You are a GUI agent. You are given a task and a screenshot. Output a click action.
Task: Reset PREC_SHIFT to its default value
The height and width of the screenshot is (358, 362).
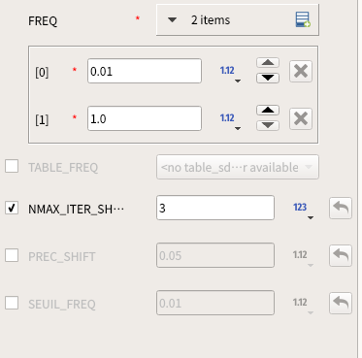click(x=341, y=255)
